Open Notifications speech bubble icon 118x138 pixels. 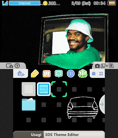pyautogui.click(x=59, y=74)
